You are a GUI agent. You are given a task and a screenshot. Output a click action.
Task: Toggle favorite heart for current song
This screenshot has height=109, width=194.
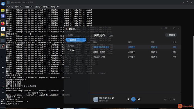170,99
